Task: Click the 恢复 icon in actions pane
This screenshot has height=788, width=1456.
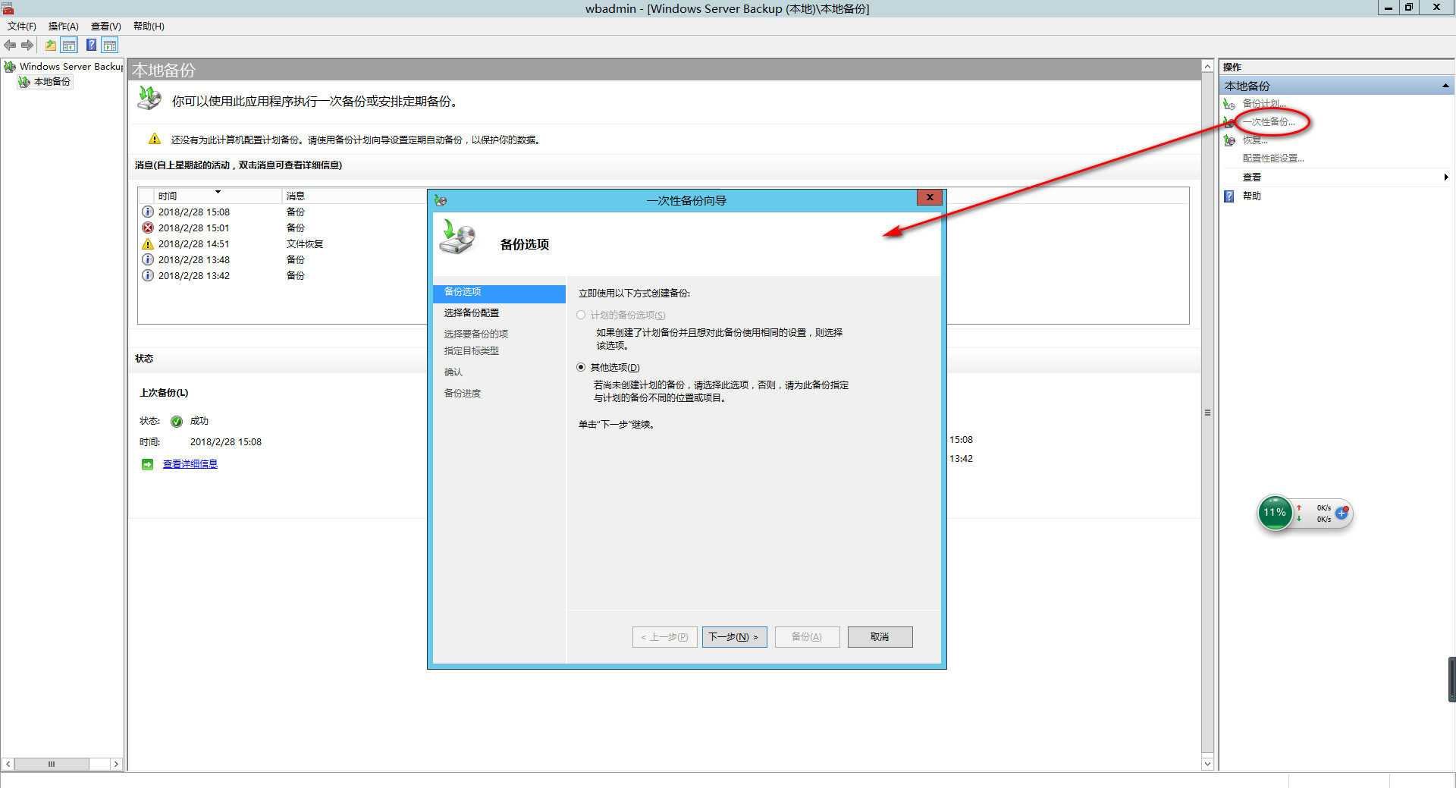Action: click(1229, 140)
